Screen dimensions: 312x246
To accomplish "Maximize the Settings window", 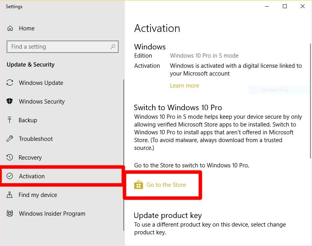I will (285, 6).
